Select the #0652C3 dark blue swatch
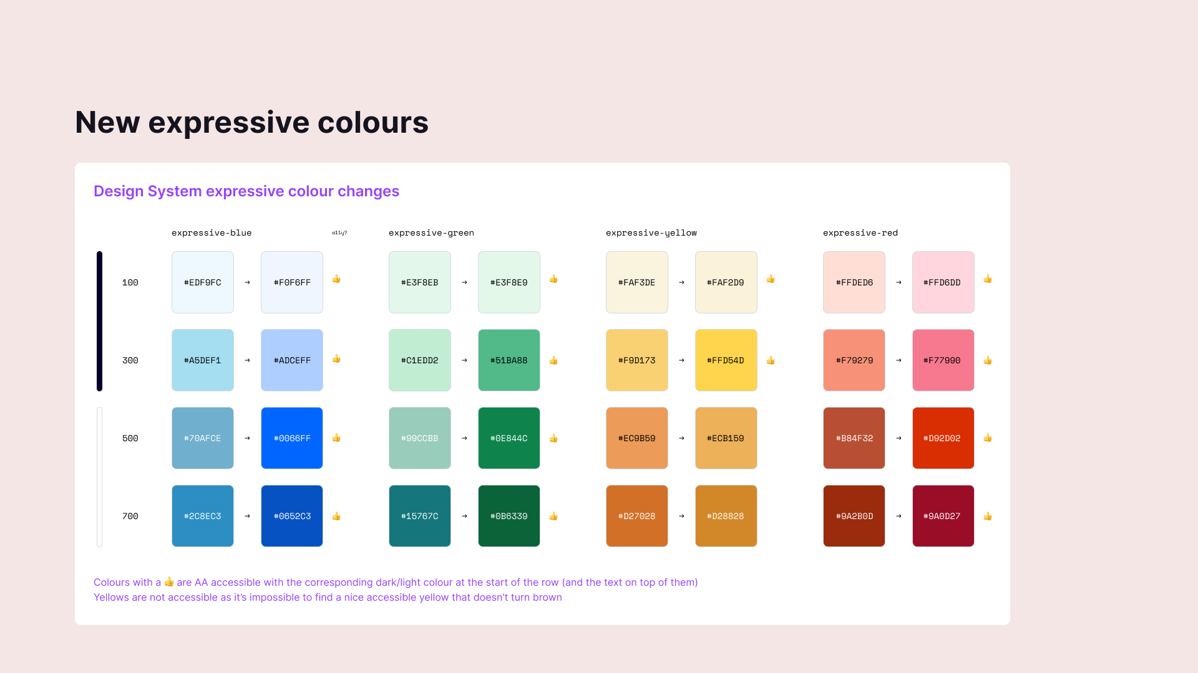Screen dimensions: 1198x673 click(292, 516)
